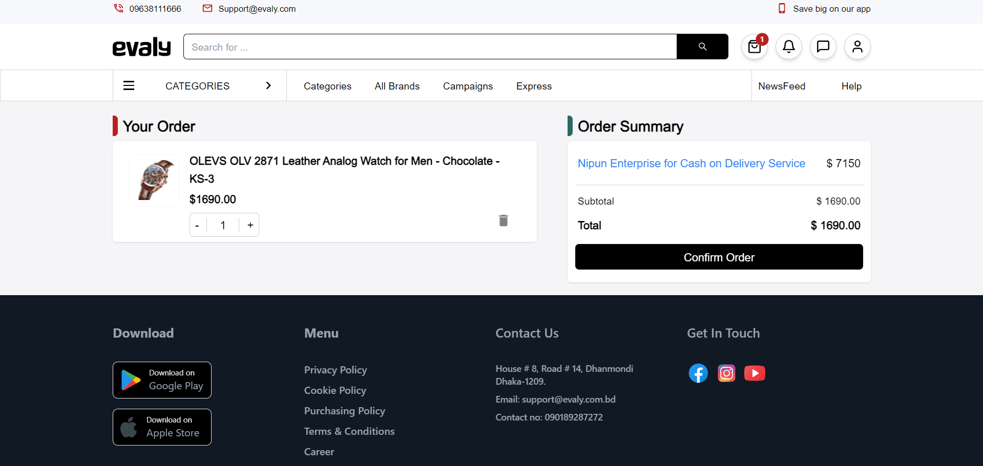Increase watch quantity with plus
This screenshot has height=466, width=983.
(x=250, y=225)
